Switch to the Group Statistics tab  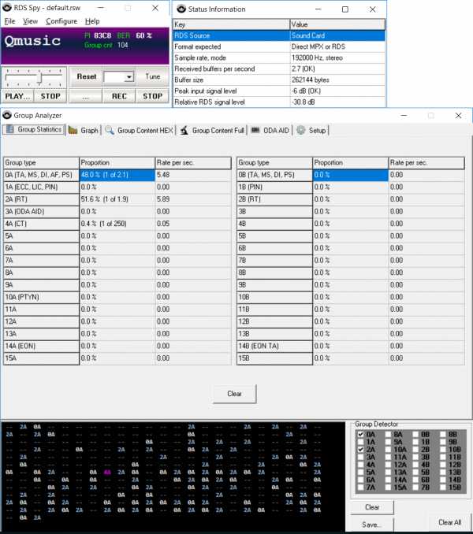(x=34, y=130)
